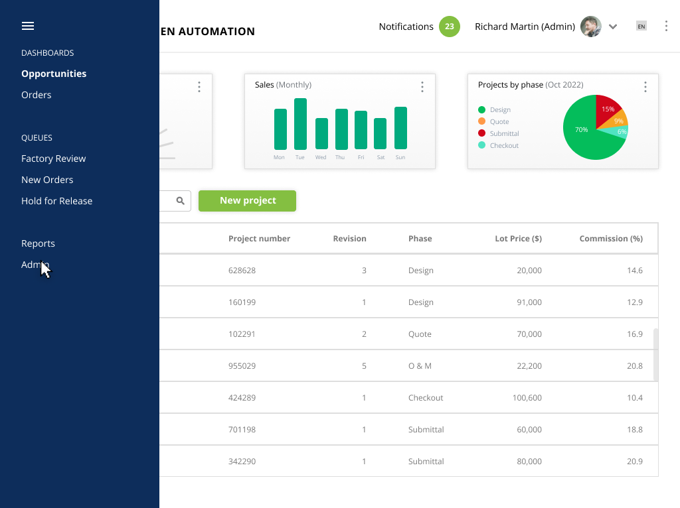This screenshot has height=508, width=680.
Task: Select project row 955029
Action: [408, 366]
